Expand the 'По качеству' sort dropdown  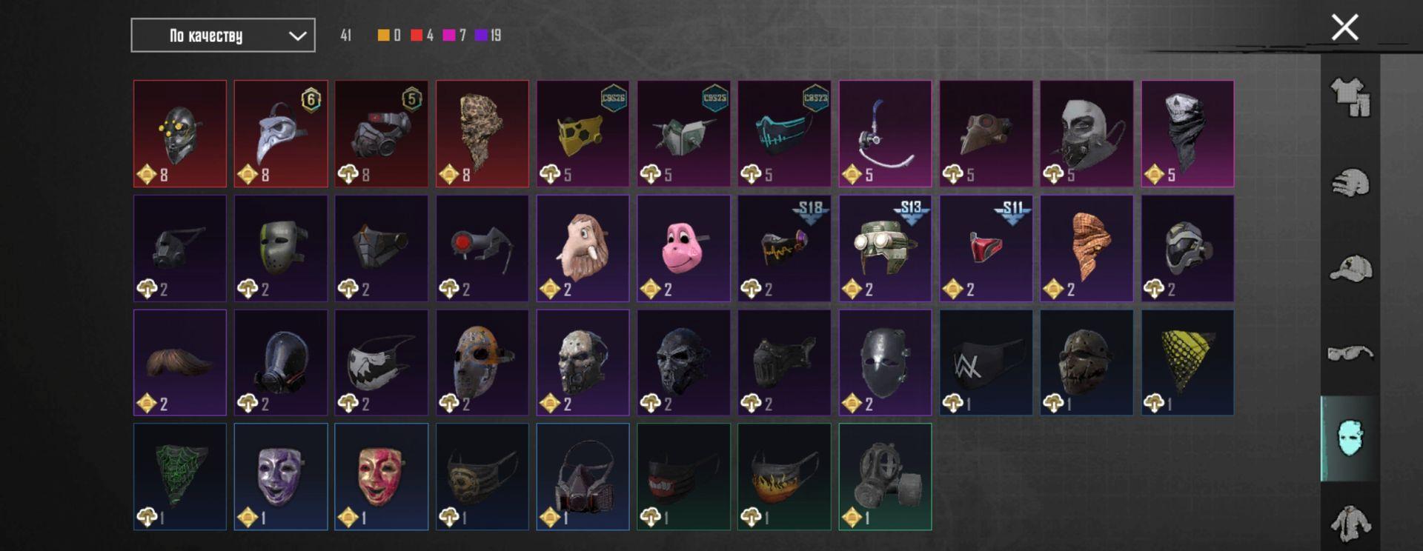[223, 36]
